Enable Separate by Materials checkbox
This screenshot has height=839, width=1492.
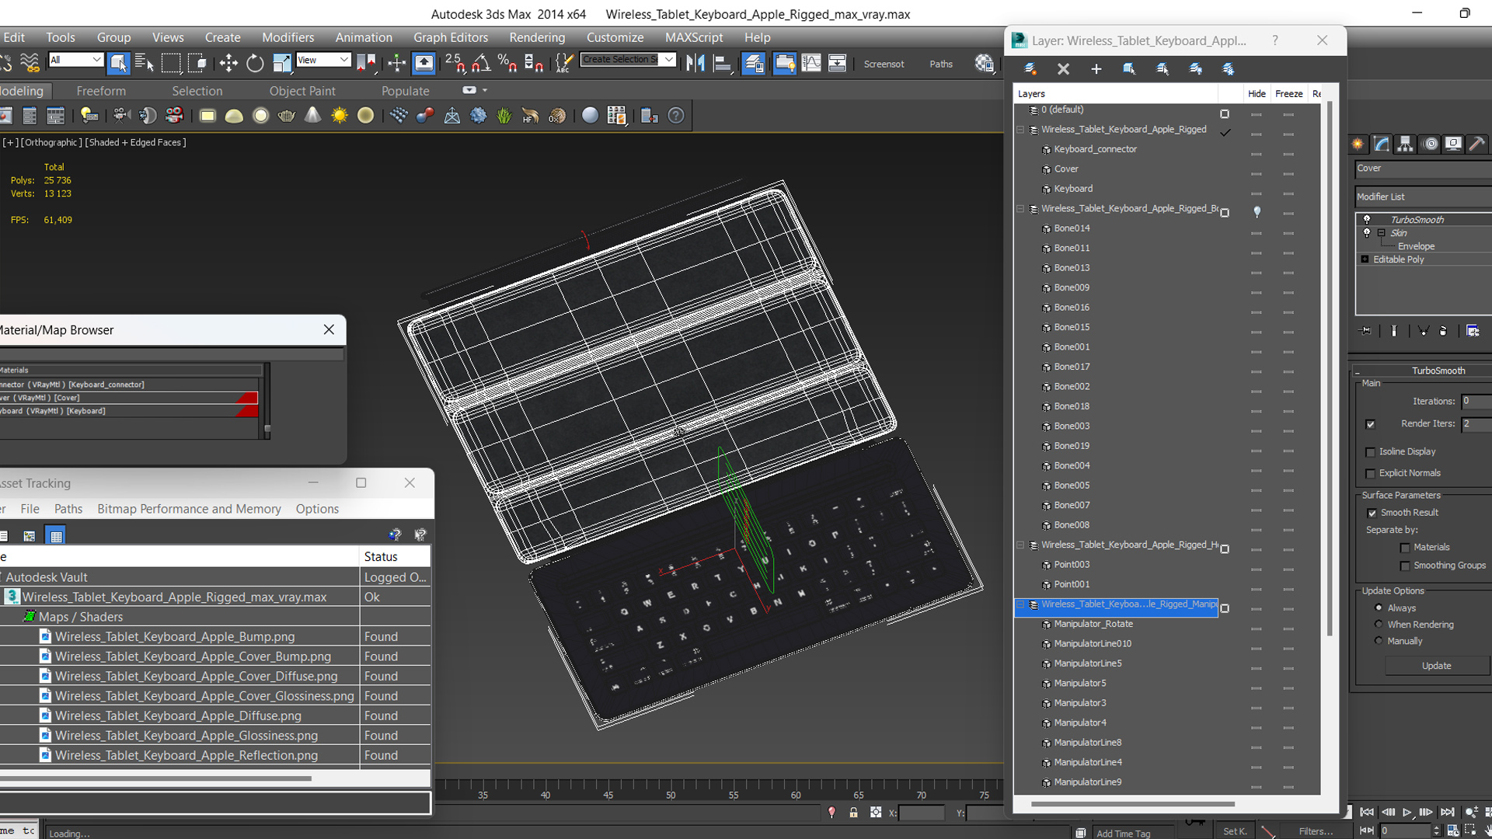tap(1405, 548)
